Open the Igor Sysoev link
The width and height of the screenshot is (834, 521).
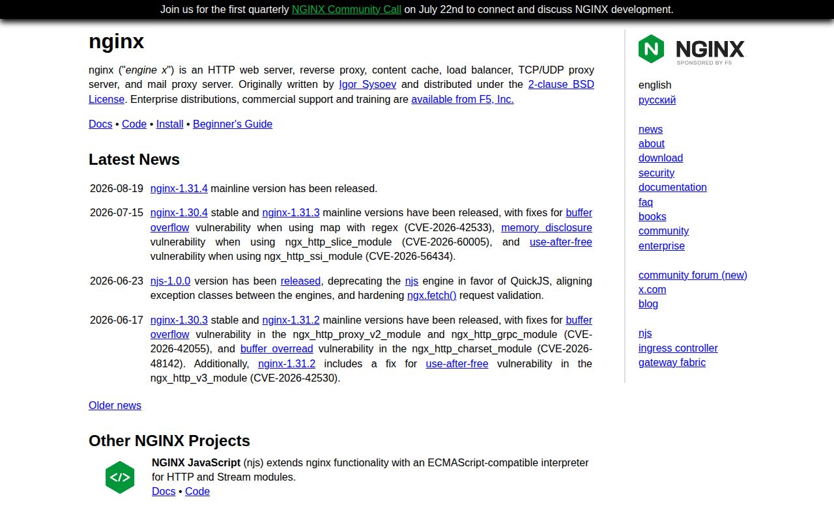pyautogui.click(x=367, y=85)
